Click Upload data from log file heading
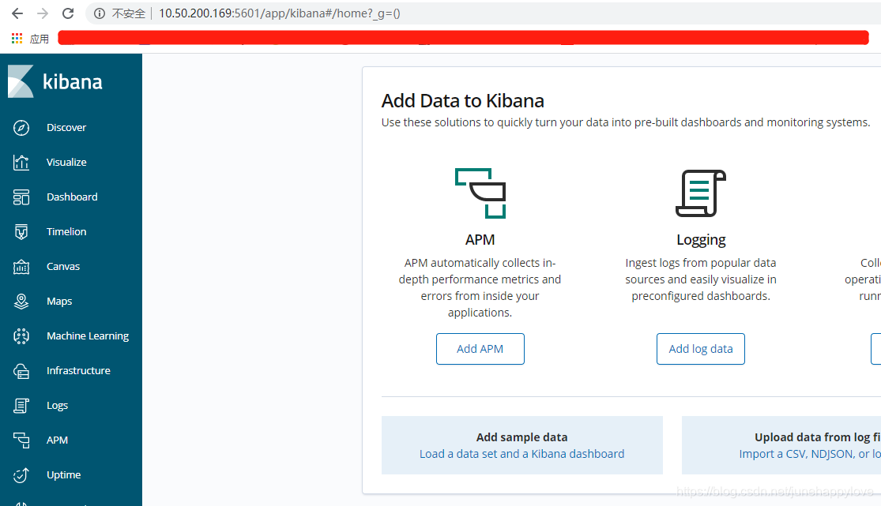 pyautogui.click(x=818, y=437)
